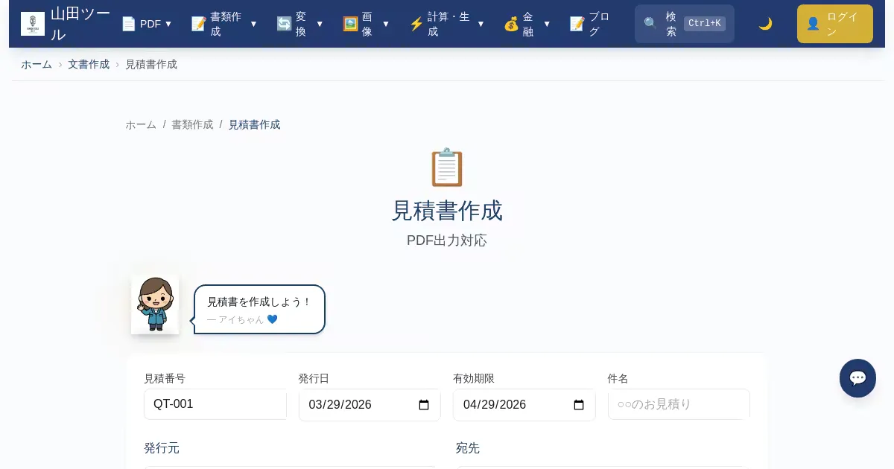Open the 計算・生成 menu
894x469 pixels.
[447, 24]
